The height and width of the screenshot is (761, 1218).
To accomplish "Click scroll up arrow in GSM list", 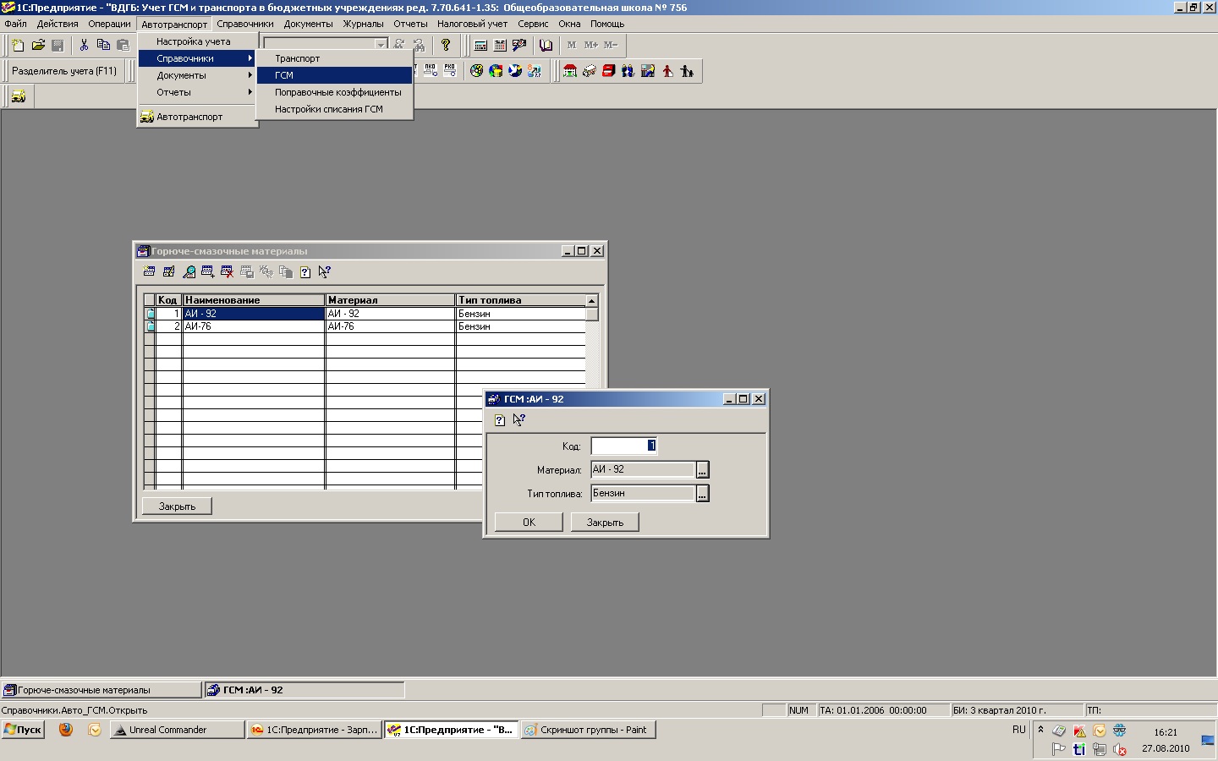I will 592,301.
